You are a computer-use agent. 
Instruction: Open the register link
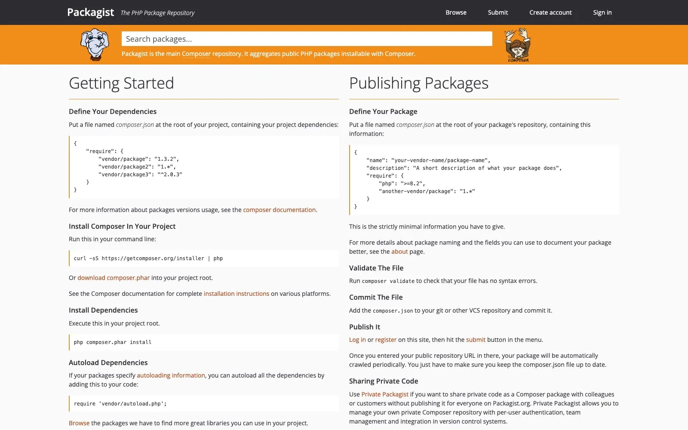[386, 340]
